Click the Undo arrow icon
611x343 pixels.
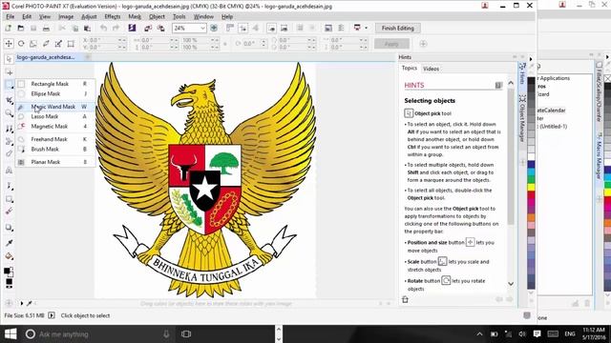[103, 28]
